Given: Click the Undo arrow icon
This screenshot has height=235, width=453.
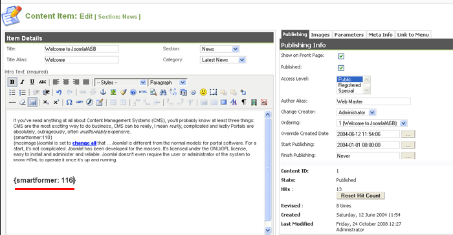Looking at the screenshot, I should click(59, 92).
